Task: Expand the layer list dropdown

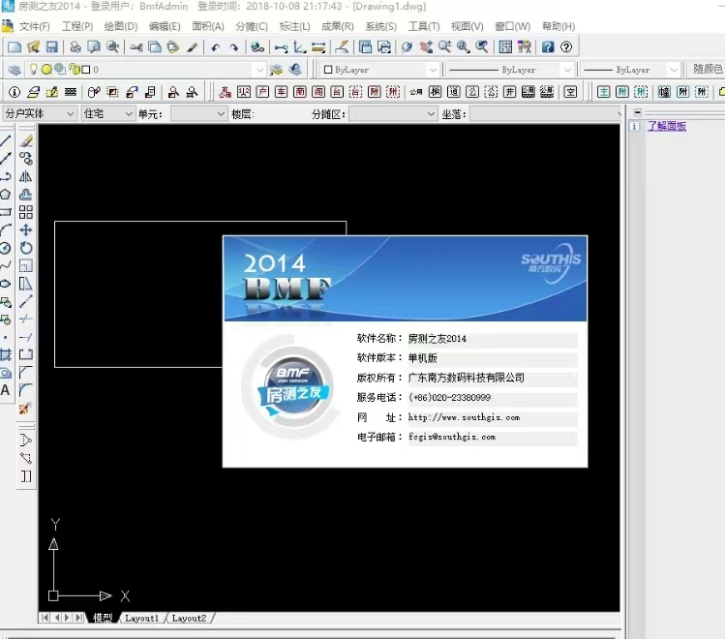Action: (259, 70)
